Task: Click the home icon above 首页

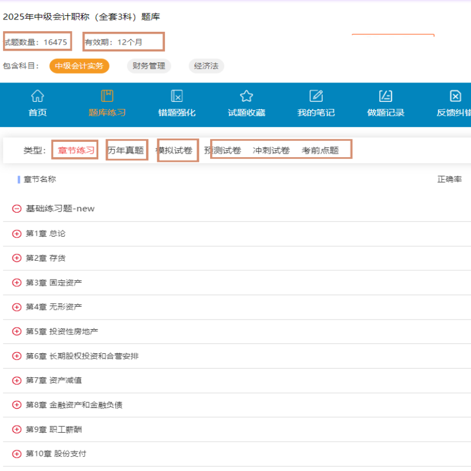Action: pyautogui.click(x=38, y=96)
